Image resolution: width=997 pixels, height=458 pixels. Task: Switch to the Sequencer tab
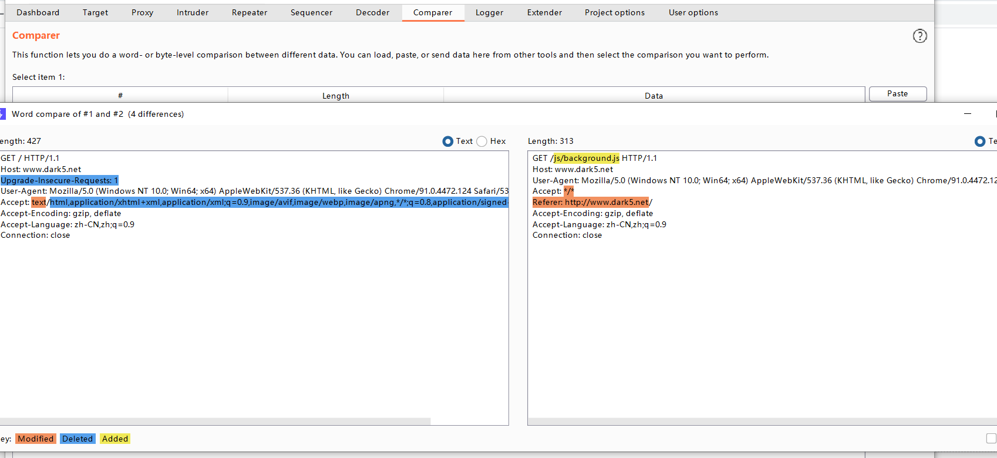click(312, 12)
